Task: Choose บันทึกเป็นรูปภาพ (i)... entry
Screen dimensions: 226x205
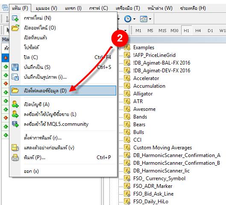Action: [63, 77]
